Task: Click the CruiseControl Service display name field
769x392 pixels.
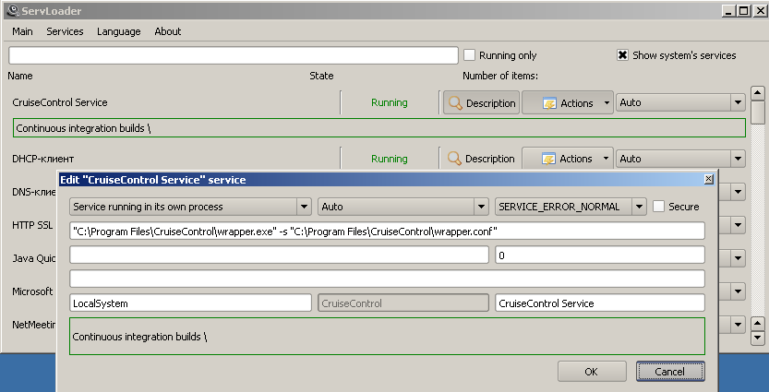Action: coord(600,303)
